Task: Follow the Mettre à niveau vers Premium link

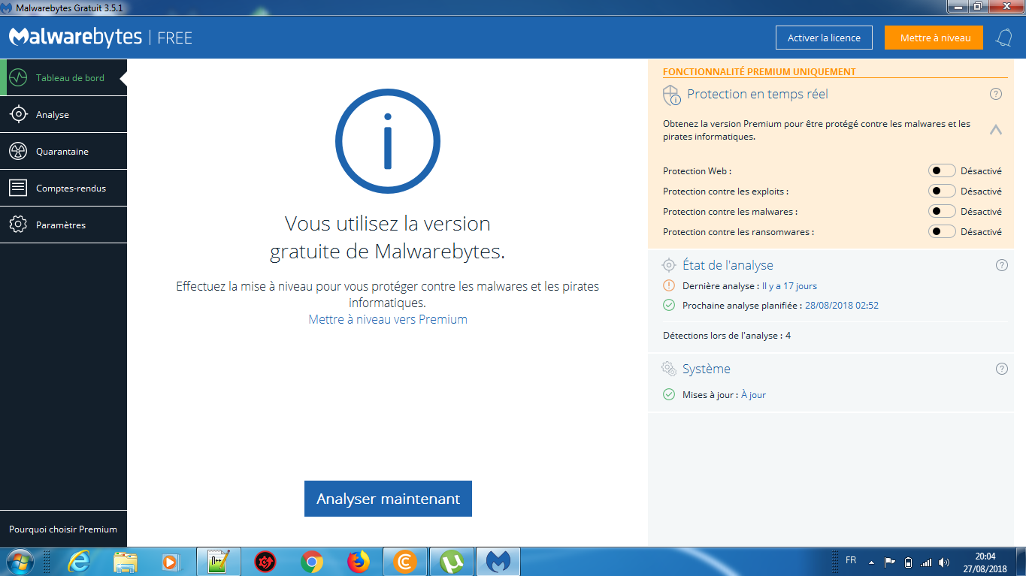Action: [388, 319]
